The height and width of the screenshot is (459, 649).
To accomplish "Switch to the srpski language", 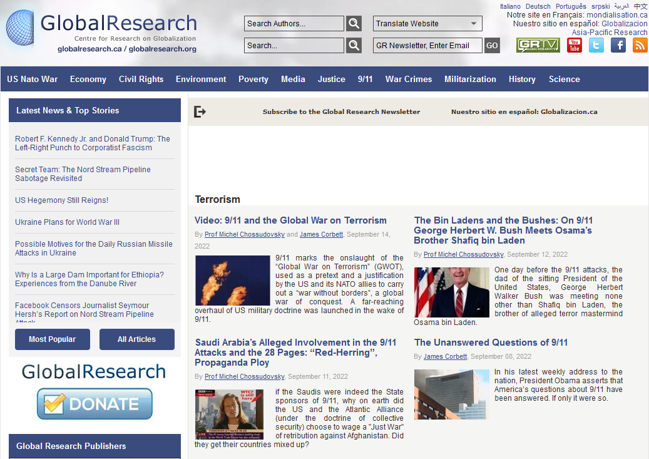I will coord(601,6).
